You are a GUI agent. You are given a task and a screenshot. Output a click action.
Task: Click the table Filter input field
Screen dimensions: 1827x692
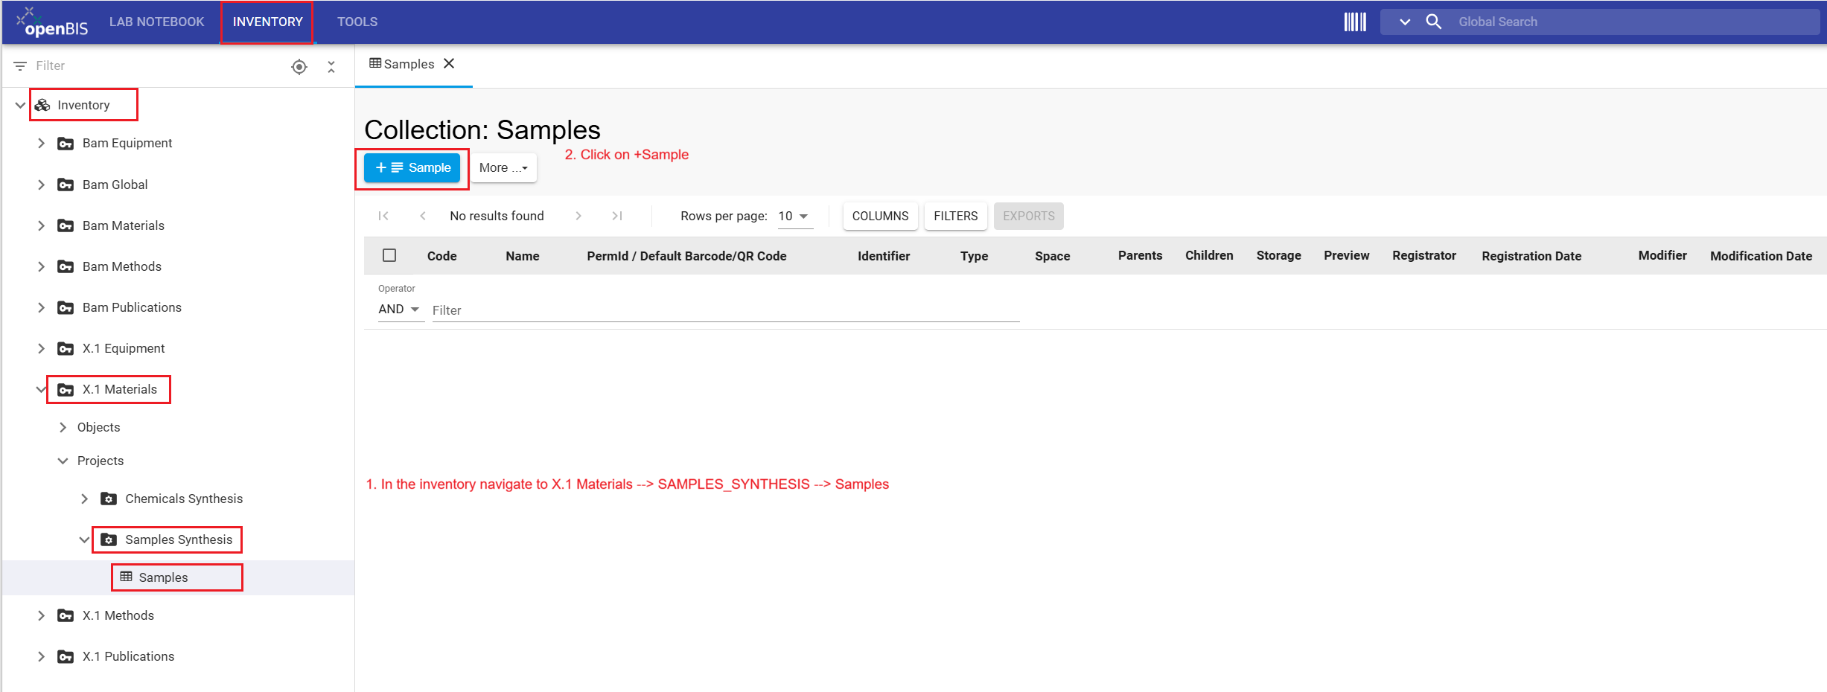point(726,310)
